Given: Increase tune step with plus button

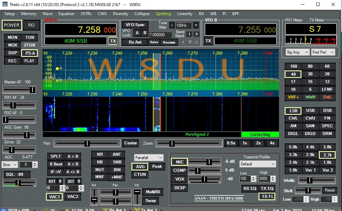Looking at the screenshot, I should click(196, 25).
